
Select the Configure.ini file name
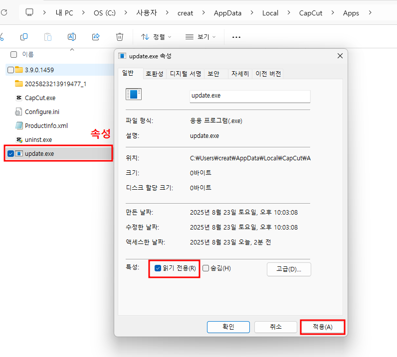pyautogui.click(x=42, y=112)
